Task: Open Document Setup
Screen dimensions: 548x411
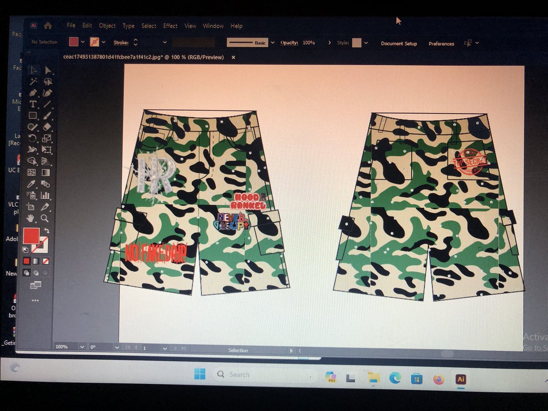Action: [399, 44]
